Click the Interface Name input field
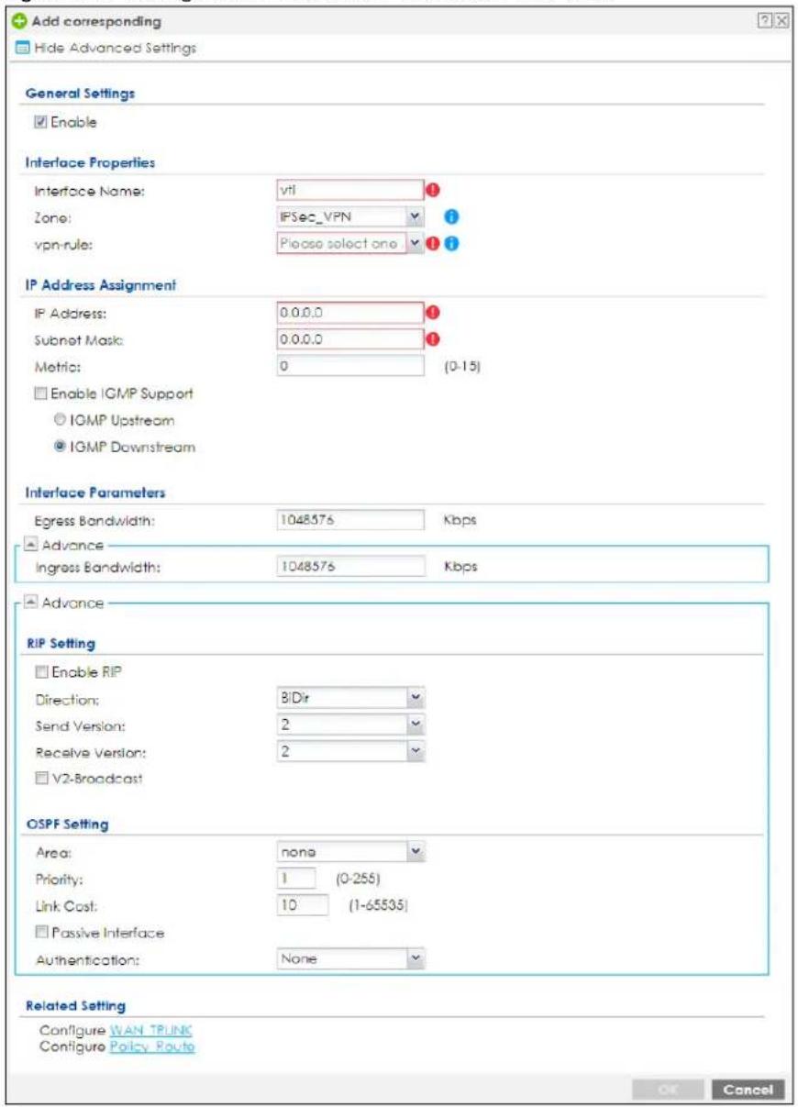This screenshot has width=798, height=1107. click(x=350, y=191)
